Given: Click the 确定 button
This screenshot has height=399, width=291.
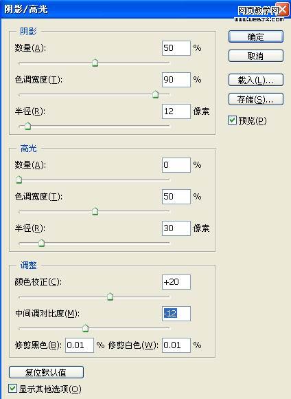Looking at the screenshot, I should point(256,36).
